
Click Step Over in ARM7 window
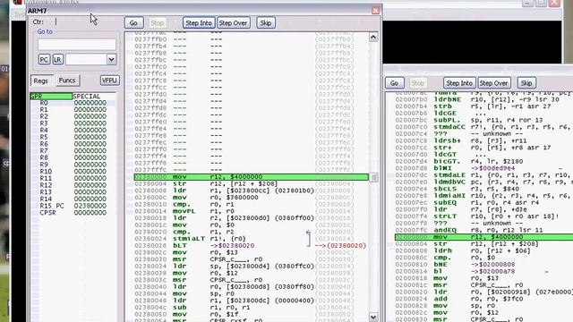233,23
